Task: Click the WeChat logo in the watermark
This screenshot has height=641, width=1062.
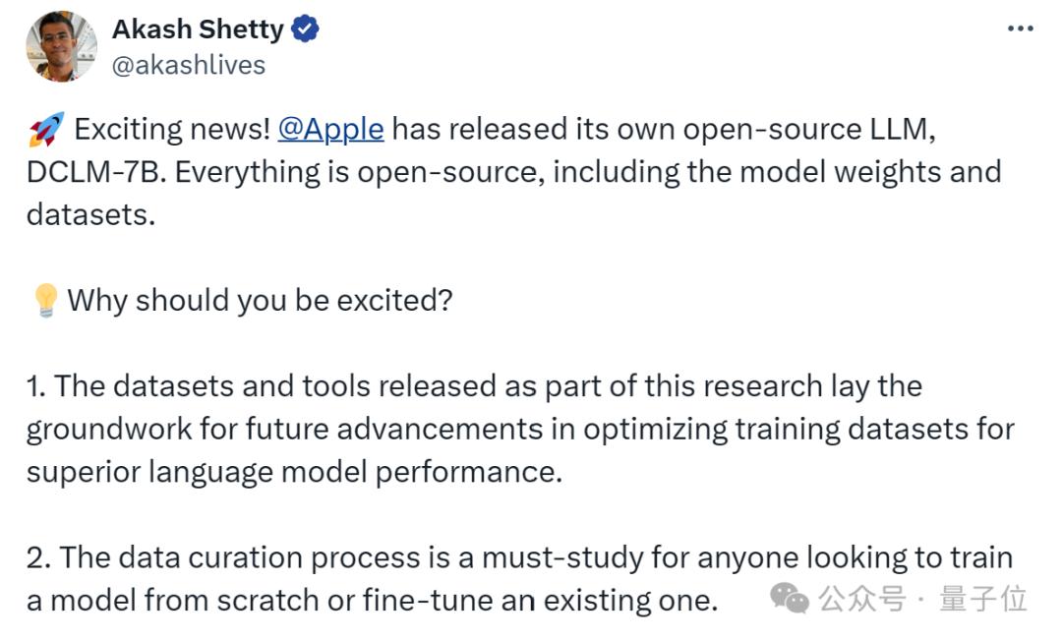Action: (790, 597)
